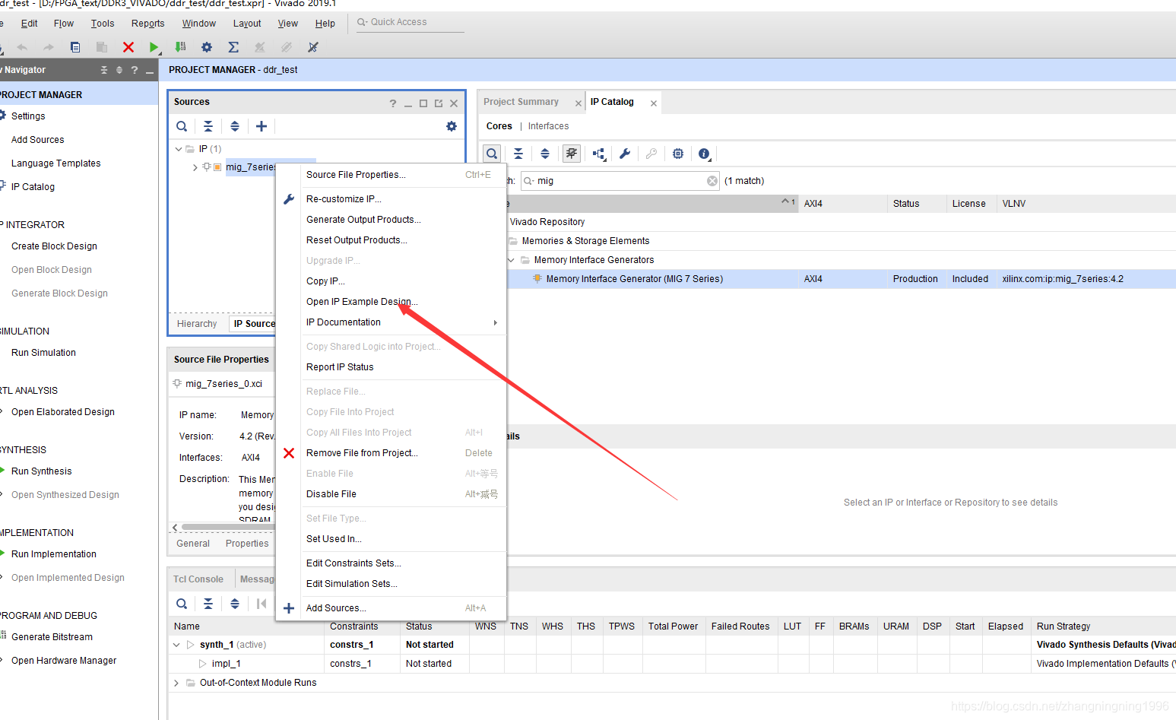
Task: Open Sources panel settings gear
Action: click(452, 126)
